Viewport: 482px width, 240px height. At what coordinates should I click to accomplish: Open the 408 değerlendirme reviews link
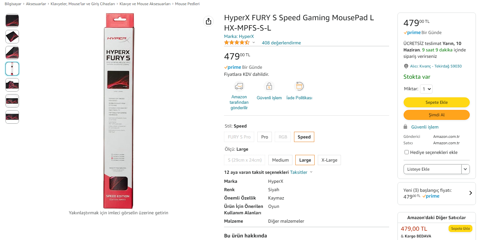click(281, 43)
